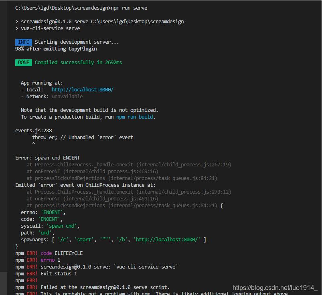Open the http://localhost:8000/ local server link
The width and height of the screenshot is (322, 295).
(82, 89)
